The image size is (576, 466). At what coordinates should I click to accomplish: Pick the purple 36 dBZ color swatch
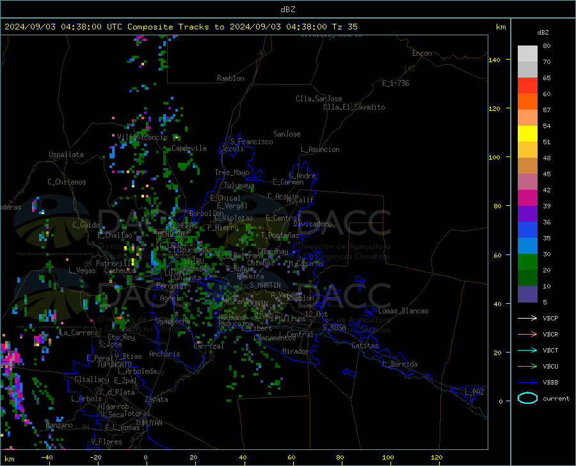527,214
